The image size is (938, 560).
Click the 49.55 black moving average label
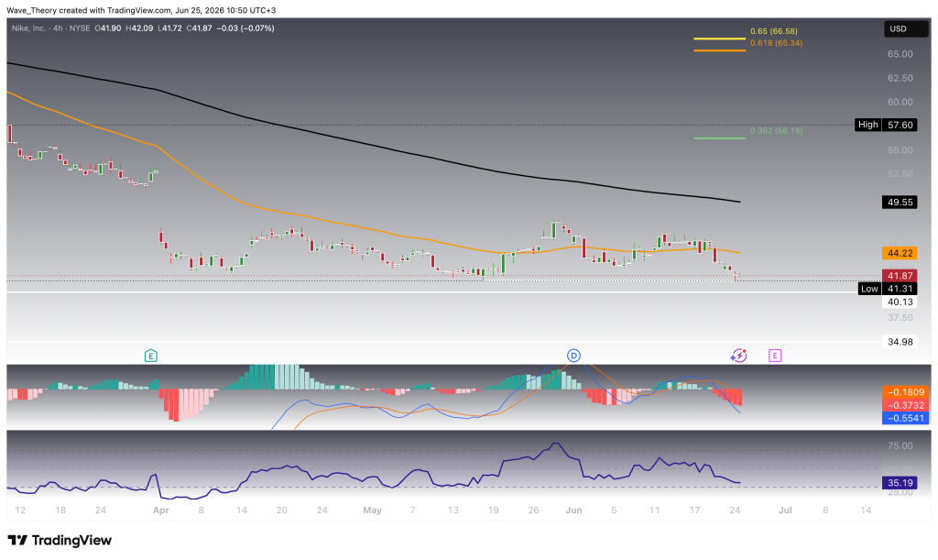click(900, 203)
